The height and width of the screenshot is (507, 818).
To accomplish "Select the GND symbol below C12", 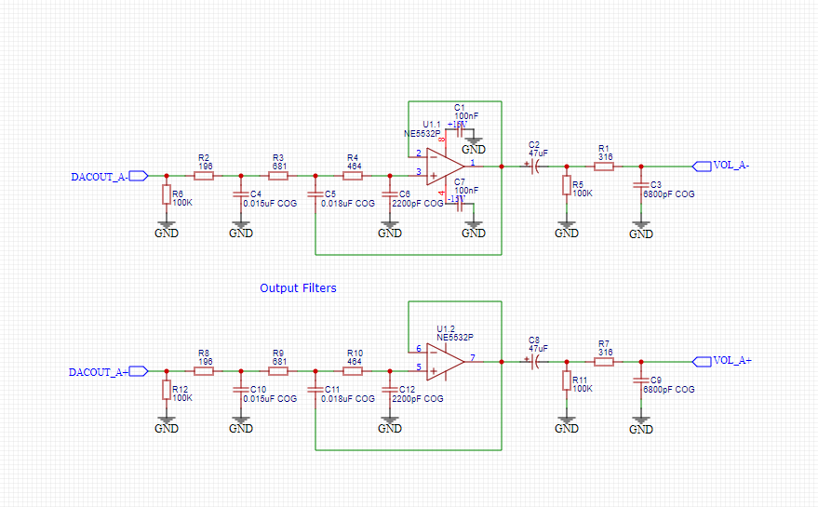I will click(x=390, y=425).
